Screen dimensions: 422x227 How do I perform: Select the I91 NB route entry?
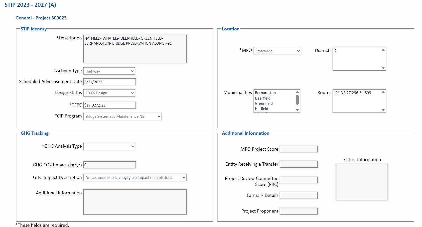click(353, 93)
